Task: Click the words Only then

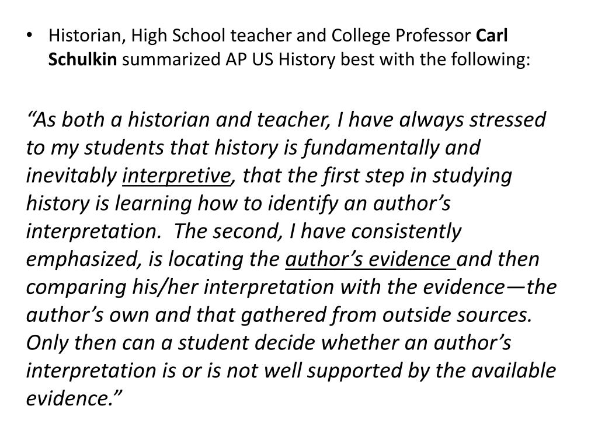Action: tap(72, 343)
